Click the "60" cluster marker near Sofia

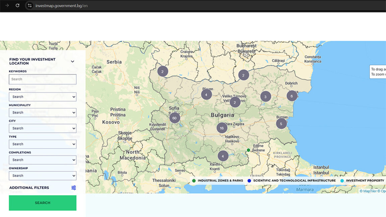pos(174,118)
